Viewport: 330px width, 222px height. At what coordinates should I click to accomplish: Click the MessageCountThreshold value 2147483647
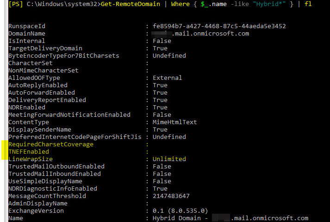pos(171,196)
